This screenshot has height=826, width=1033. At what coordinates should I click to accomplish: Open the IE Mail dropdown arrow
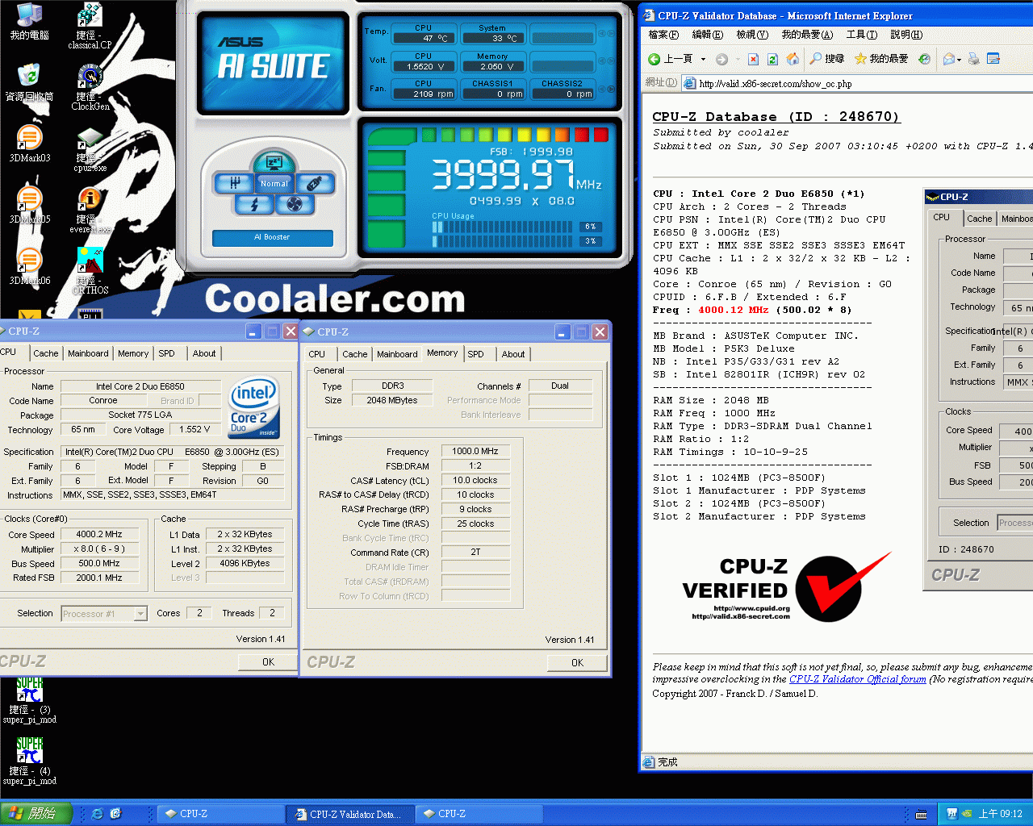(959, 60)
